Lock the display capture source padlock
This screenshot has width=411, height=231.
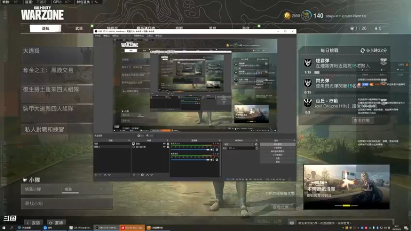pos(168,147)
